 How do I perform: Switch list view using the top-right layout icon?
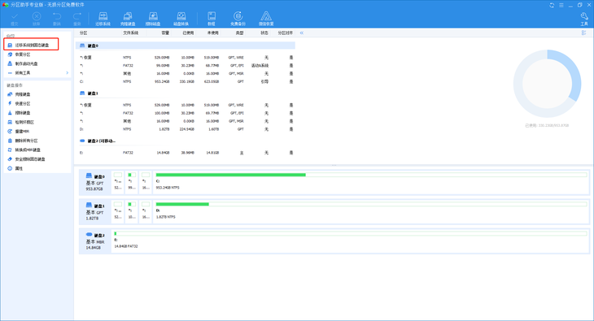click(x=583, y=33)
